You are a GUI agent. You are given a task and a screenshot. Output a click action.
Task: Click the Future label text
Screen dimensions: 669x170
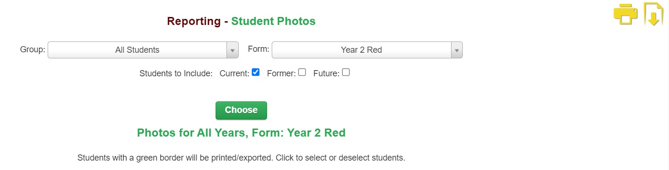[x=326, y=73]
